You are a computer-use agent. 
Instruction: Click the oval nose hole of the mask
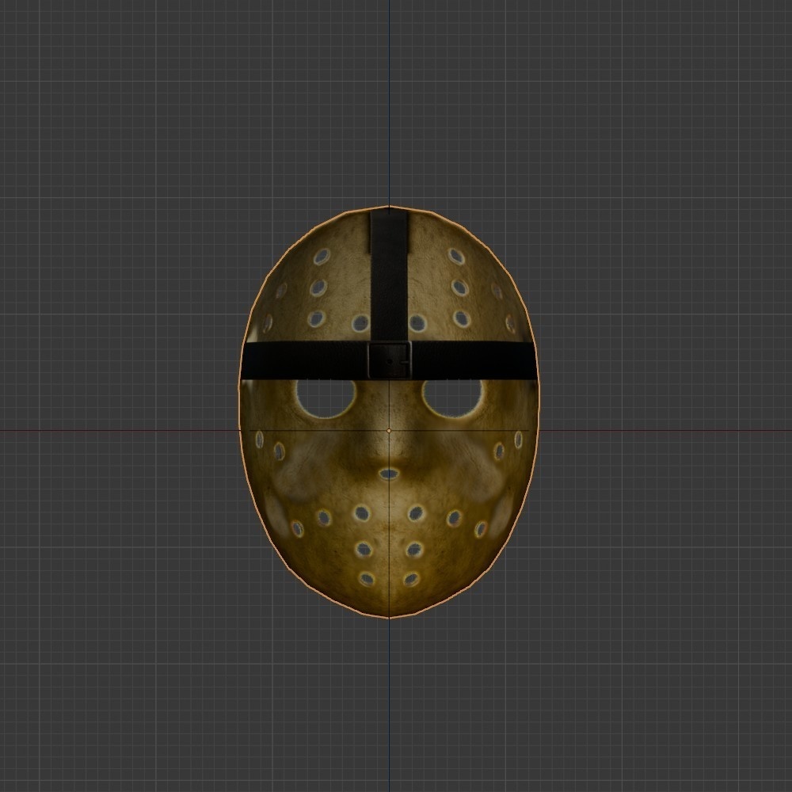click(388, 474)
